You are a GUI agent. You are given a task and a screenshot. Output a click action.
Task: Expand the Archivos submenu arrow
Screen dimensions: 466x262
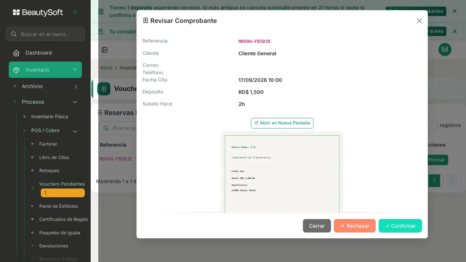tap(76, 86)
